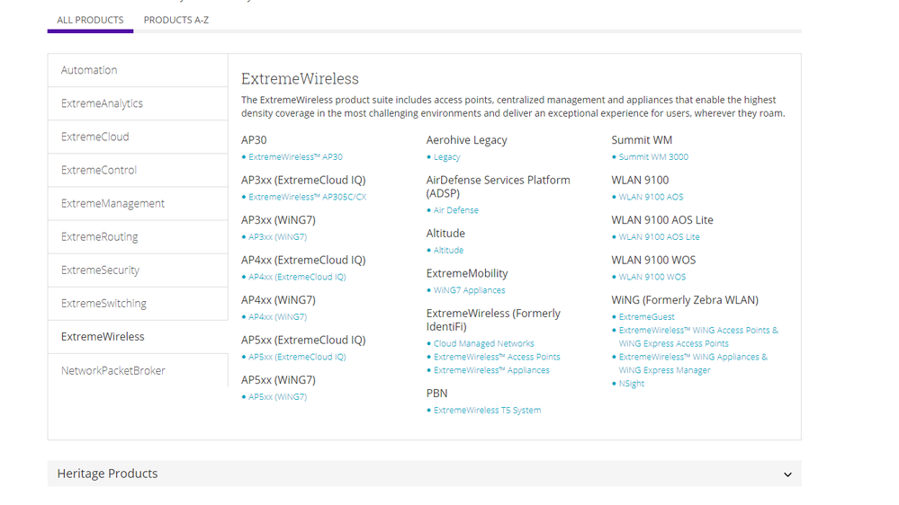
Task: Open the WLAN 9100 WOS link
Action: 652,277
